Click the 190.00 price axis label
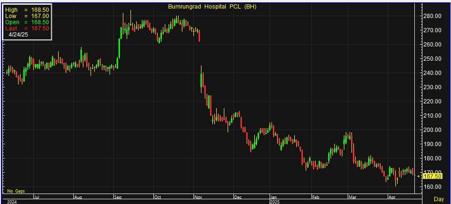This screenshot has height=204, width=451. click(432, 144)
